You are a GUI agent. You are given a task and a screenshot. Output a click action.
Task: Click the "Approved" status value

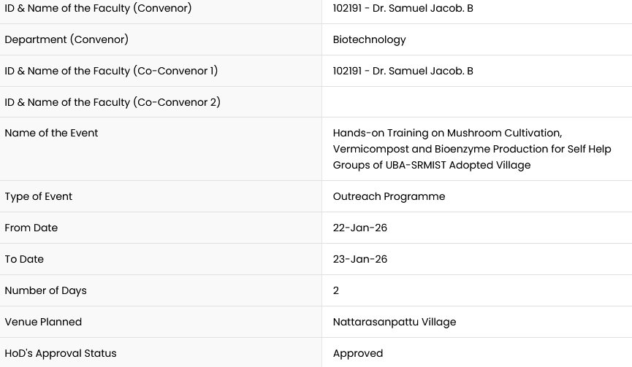(x=357, y=353)
